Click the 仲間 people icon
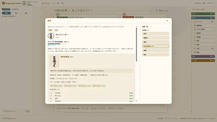The height and width of the screenshot is (122, 217). point(195,44)
